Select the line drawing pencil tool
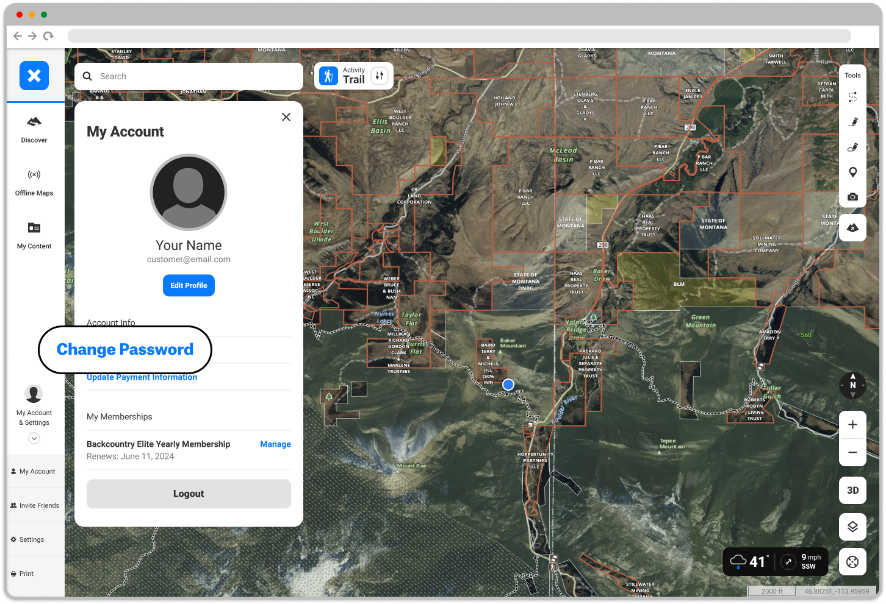The height and width of the screenshot is (604, 886). tap(853, 122)
